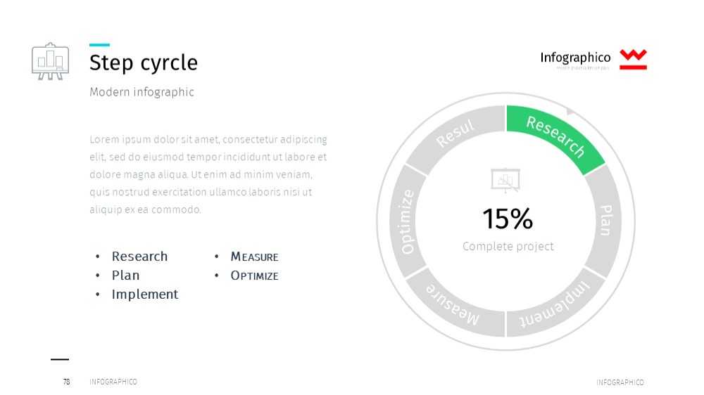Select the Plan bullet item
704x395 pixels.
point(126,276)
